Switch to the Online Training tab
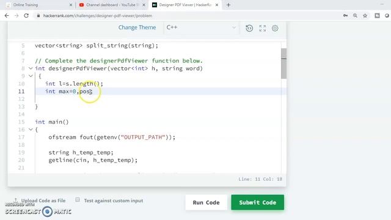Viewport: 391px width, 220px height. [38, 5]
